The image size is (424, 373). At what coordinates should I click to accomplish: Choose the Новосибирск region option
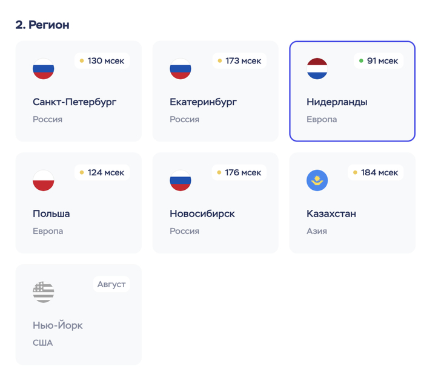pos(215,215)
